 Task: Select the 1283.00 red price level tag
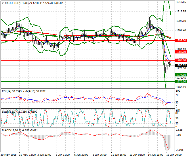(x=181, y=60)
